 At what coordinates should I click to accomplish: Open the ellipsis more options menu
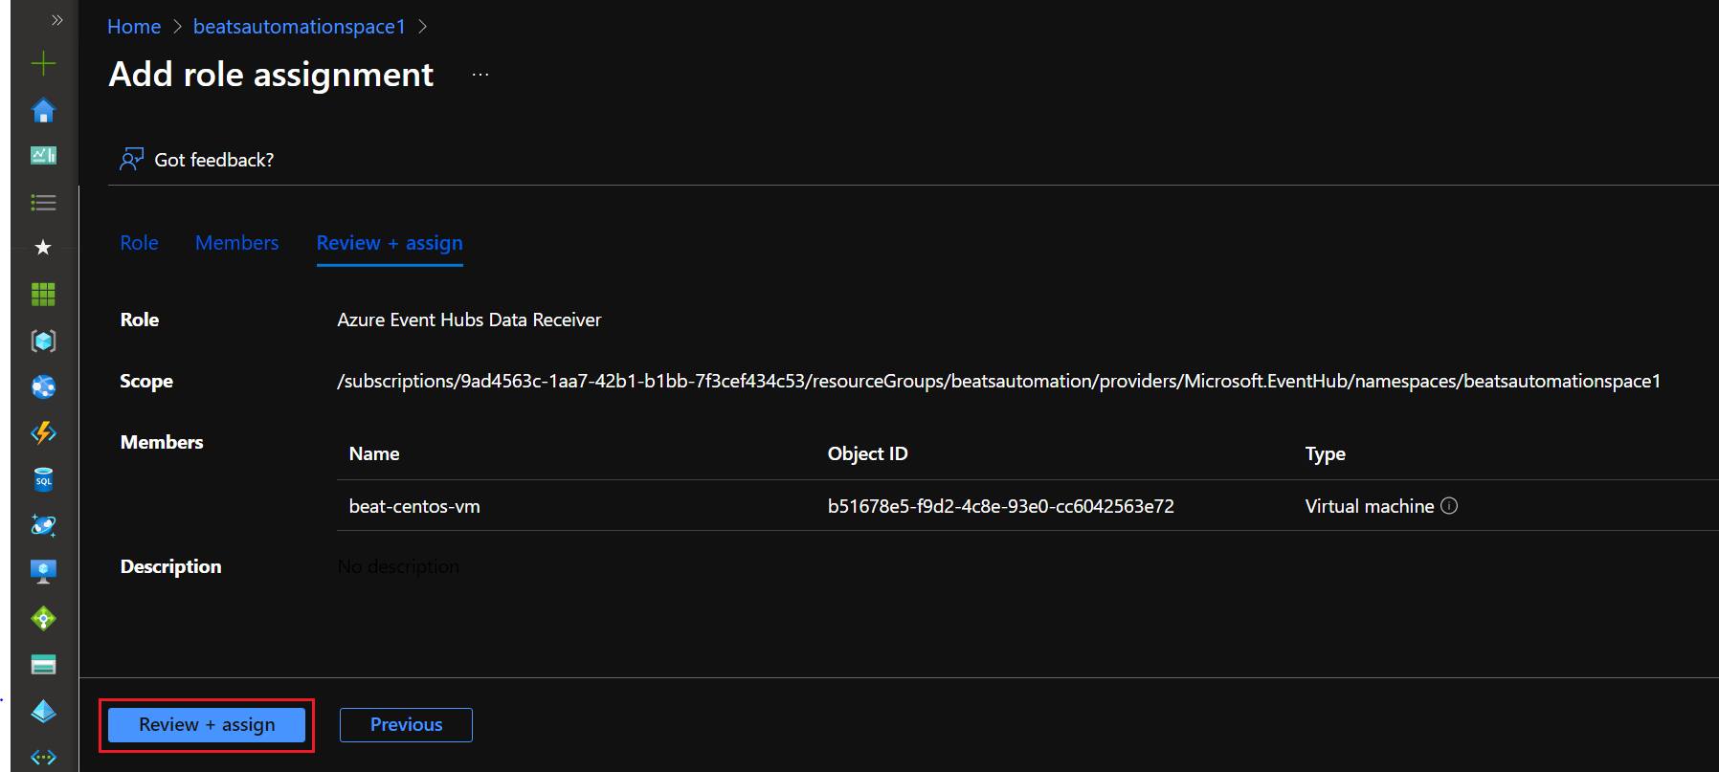click(x=480, y=75)
